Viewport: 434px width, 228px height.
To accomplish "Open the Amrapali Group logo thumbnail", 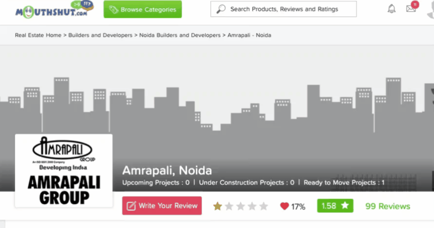I will [64, 171].
